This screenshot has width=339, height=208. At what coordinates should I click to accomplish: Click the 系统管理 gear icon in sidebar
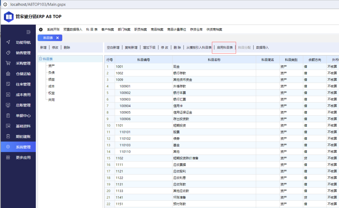[8, 147]
